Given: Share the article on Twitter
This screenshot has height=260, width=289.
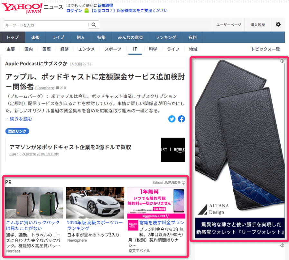Looking at the screenshot, I should click(x=172, y=119).
